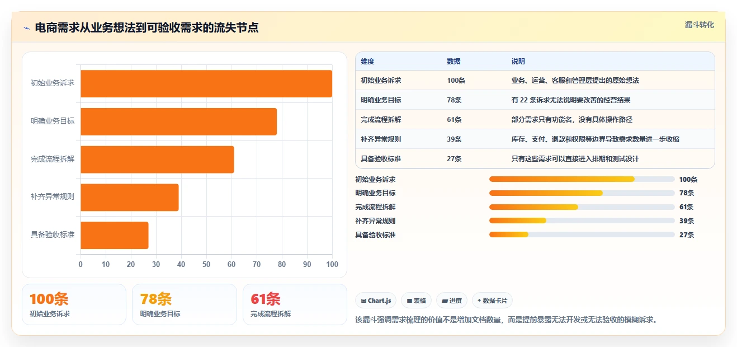The width and height of the screenshot is (737, 347).
Task: Click the yellow 78条 data card
Action: click(x=185, y=304)
